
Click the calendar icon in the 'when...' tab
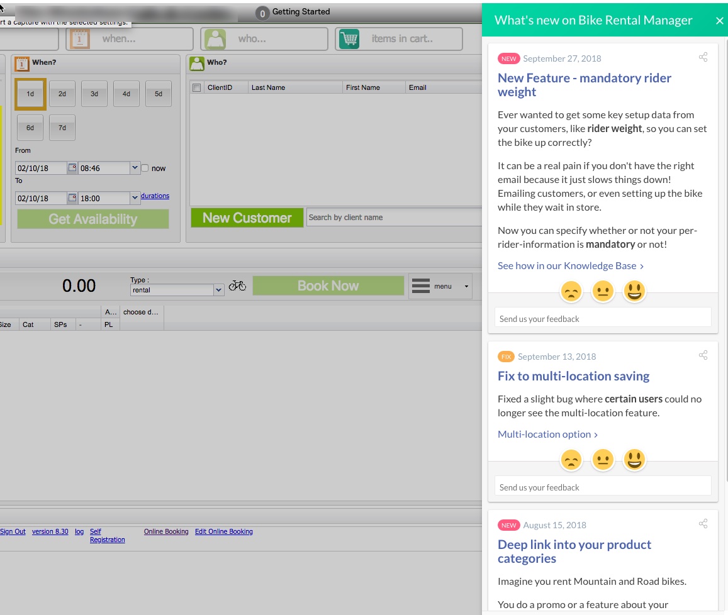(x=79, y=38)
